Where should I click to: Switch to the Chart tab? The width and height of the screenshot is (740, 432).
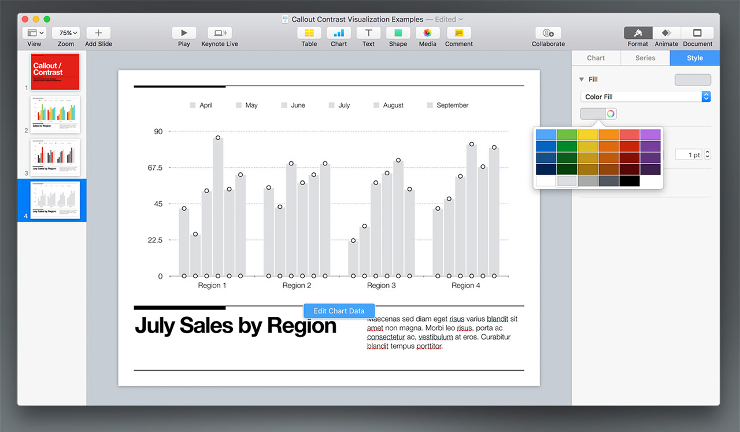pyautogui.click(x=595, y=58)
